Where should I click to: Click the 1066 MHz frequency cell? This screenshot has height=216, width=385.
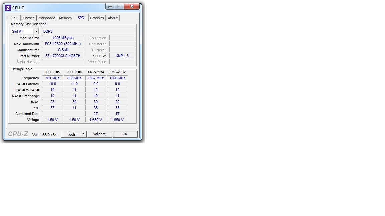[117, 78]
